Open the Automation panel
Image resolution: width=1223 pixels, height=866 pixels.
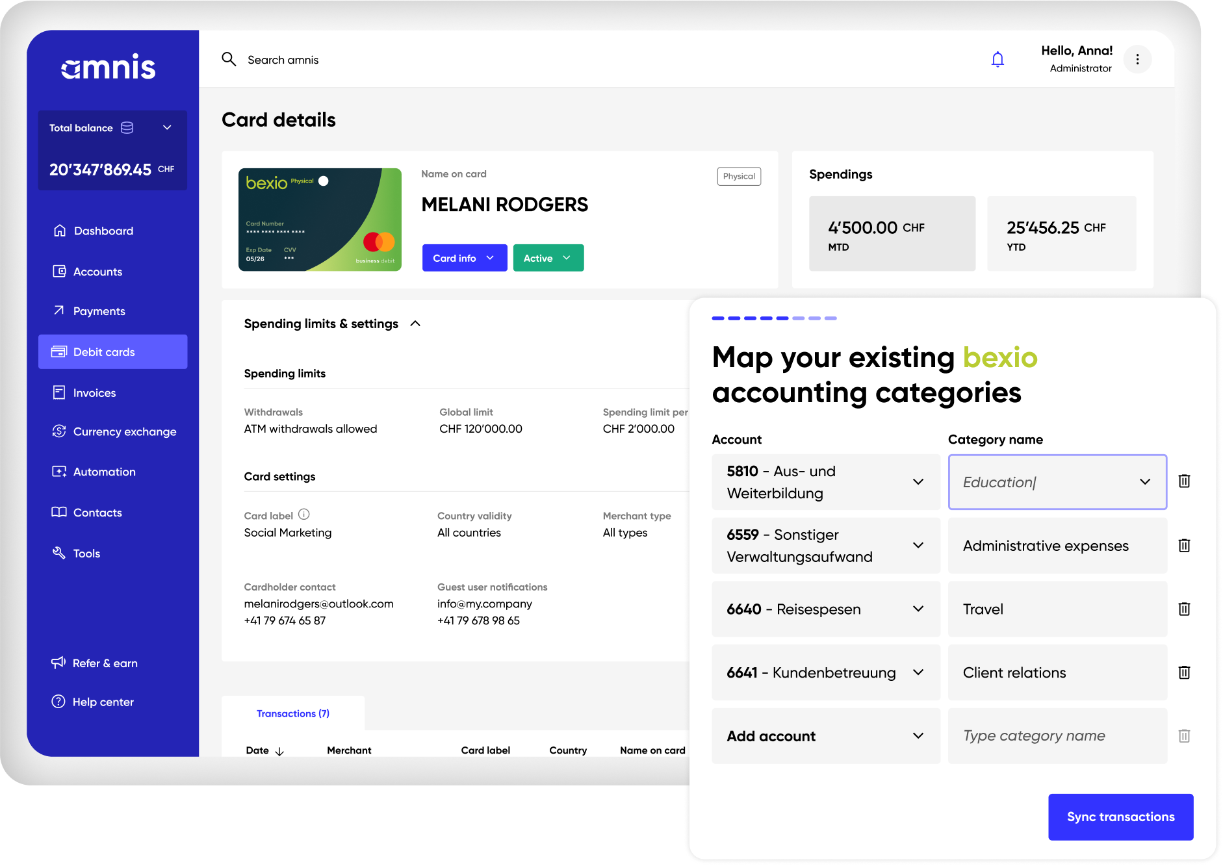pos(104,472)
